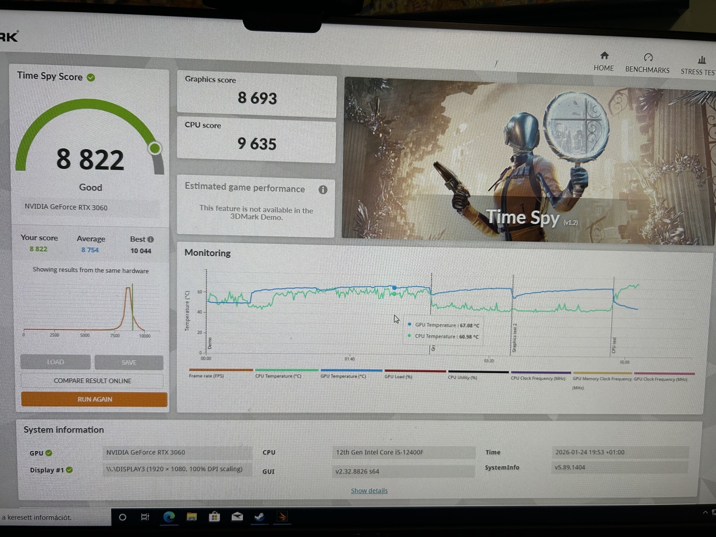Click the indicator dot on the score gauge
The width and height of the screenshot is (716, 537).
[x=154, y=148]
